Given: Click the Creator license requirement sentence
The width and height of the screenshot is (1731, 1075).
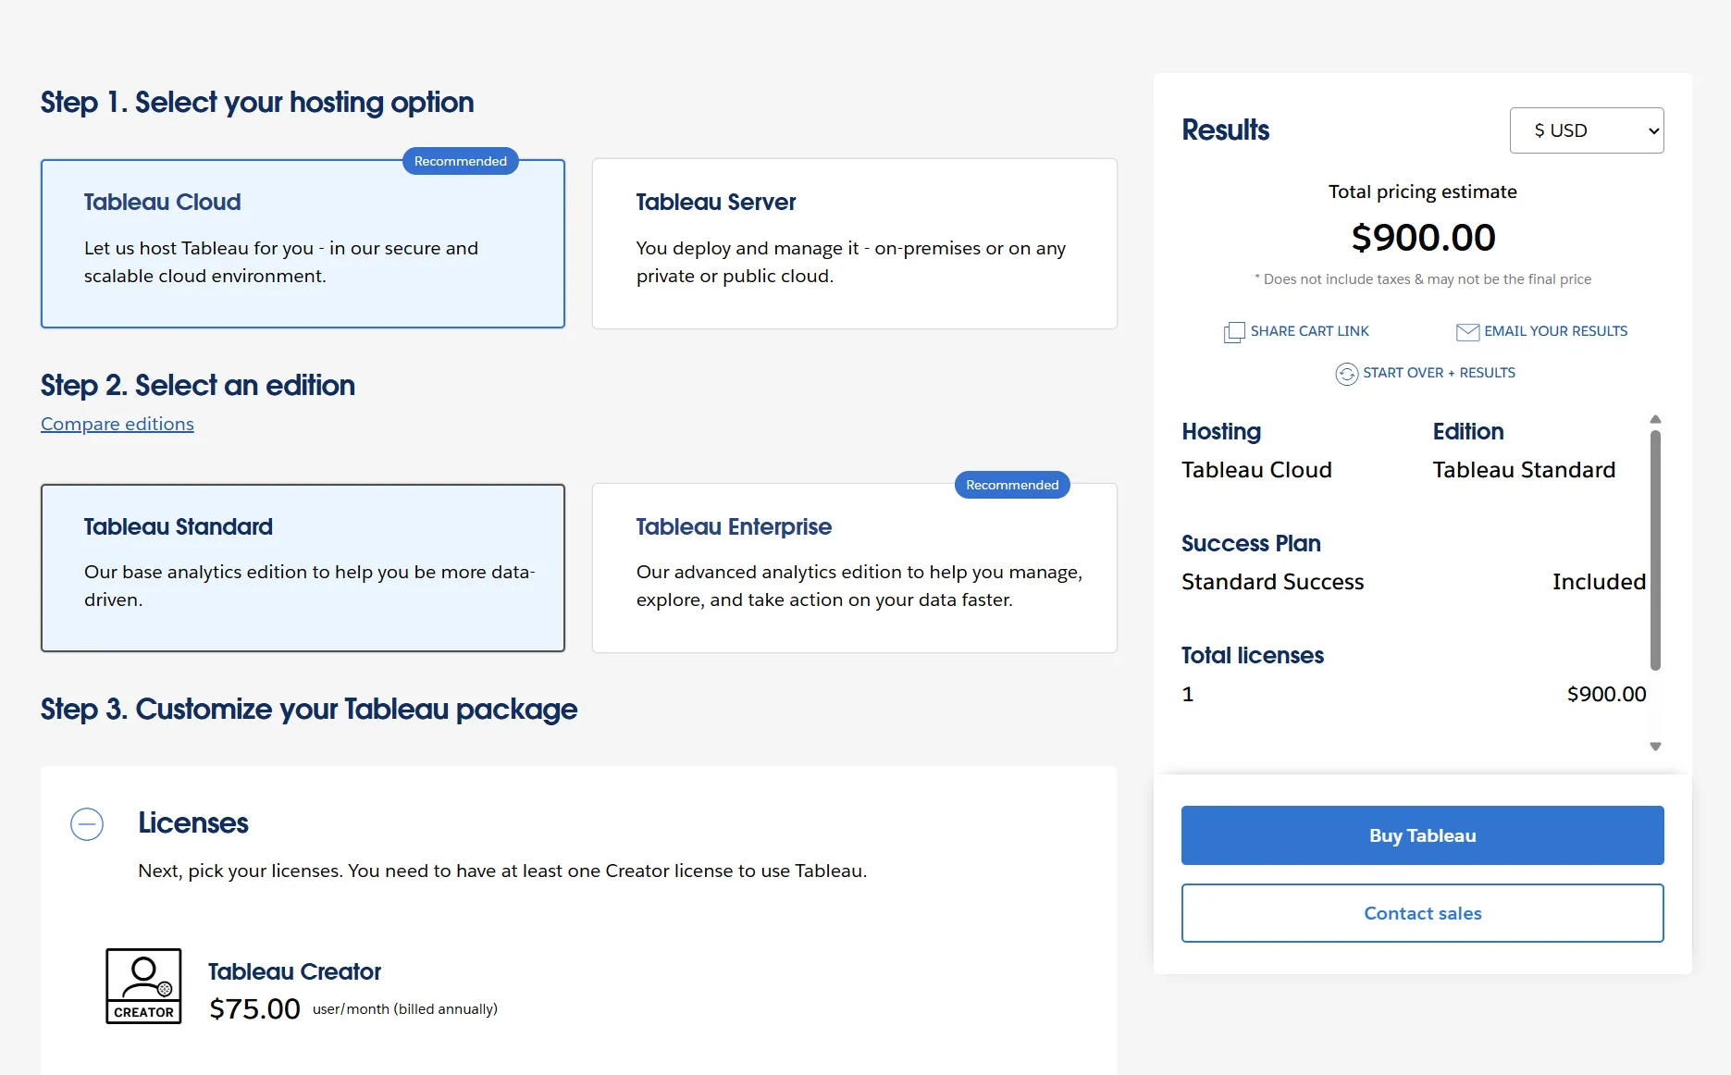Looking at the screenshot, I should click(x=502, y=871).
